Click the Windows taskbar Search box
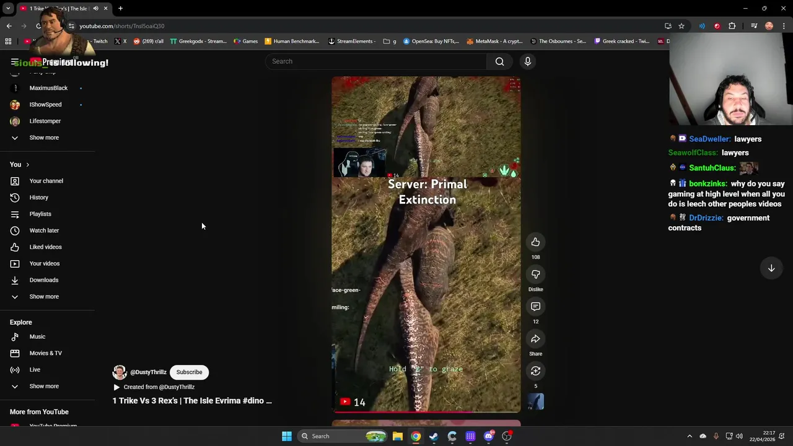This screenshot has width=793, height=446. pos(341,436)
